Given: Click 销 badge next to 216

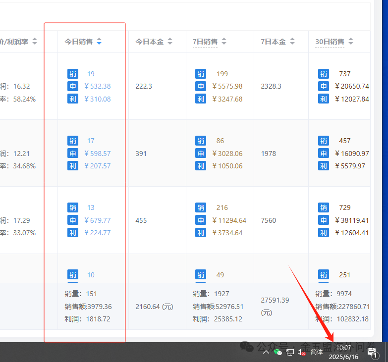Looking at the screenshot, I should point(201,207).
